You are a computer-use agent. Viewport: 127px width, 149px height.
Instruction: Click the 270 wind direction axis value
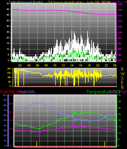(9, 73)
